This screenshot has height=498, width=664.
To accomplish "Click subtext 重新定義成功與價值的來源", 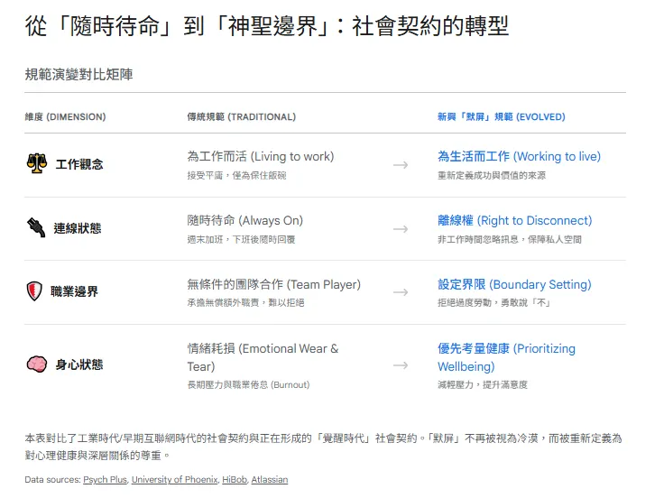I will coord(492,175).
